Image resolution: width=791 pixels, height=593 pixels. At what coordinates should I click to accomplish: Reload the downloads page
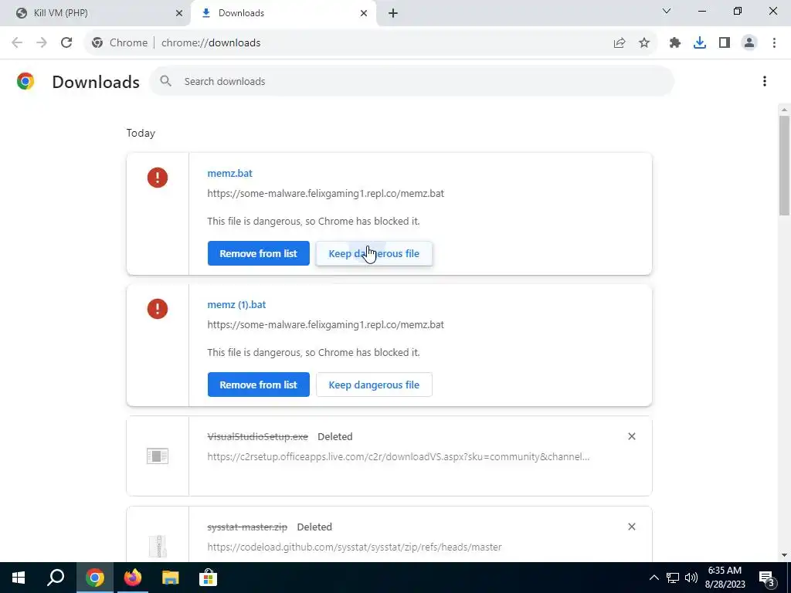pos(66,43)
